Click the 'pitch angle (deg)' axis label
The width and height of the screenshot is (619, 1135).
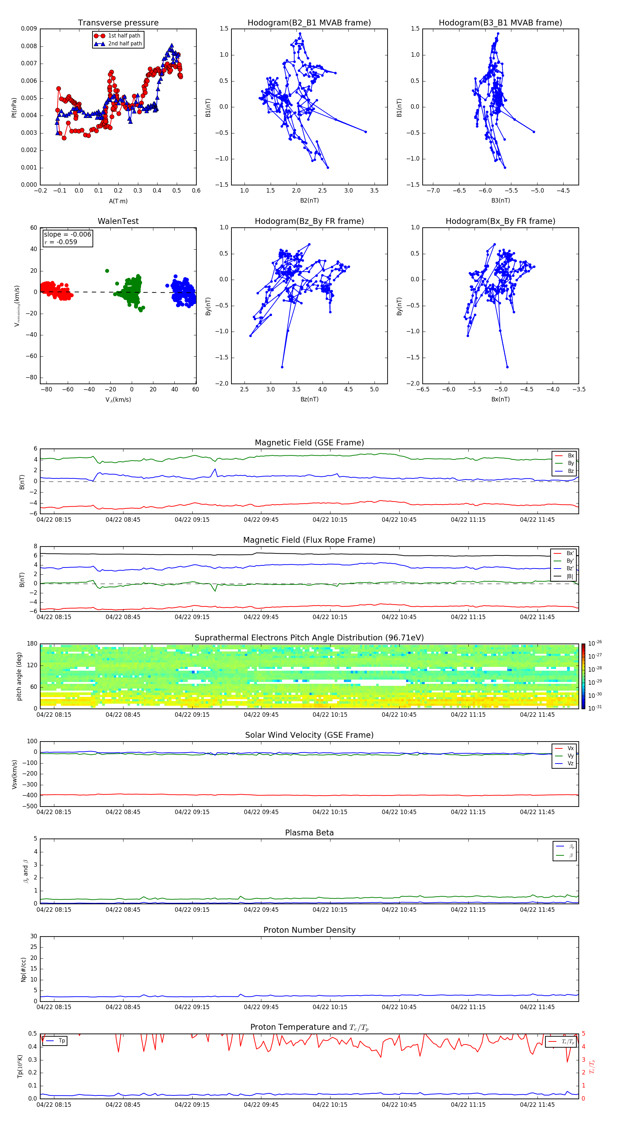19,676
